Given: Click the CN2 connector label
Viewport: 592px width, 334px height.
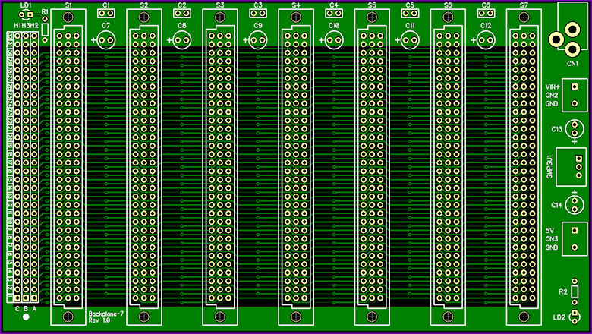Looking at the screenshot, I should 552,95.
